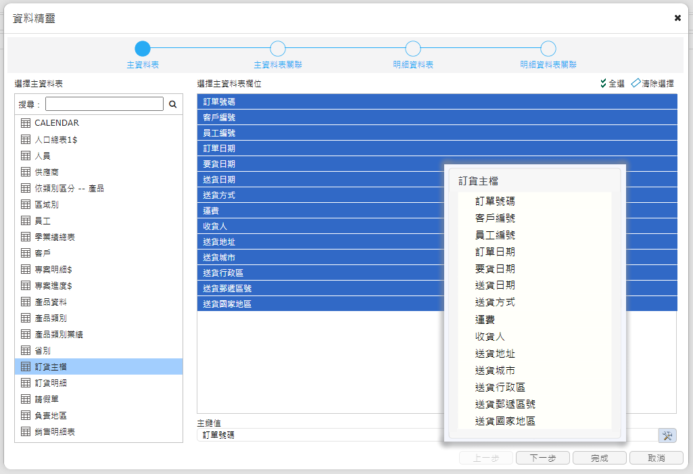Viewport: 693px width, 474px height.
Task: Click 運費 in the 訂貨主檔 popup
Action: (485, 319)
